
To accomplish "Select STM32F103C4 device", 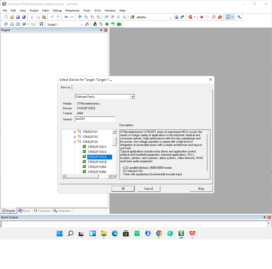I will pos(97,147).
